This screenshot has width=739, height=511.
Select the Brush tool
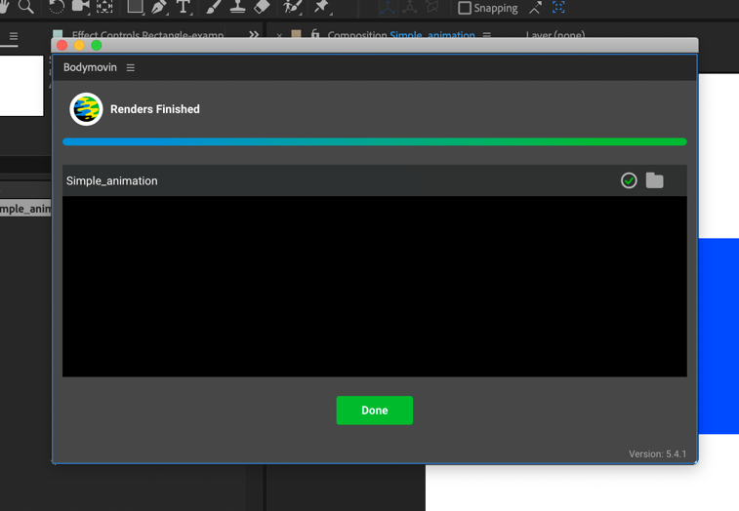(213, 7)
